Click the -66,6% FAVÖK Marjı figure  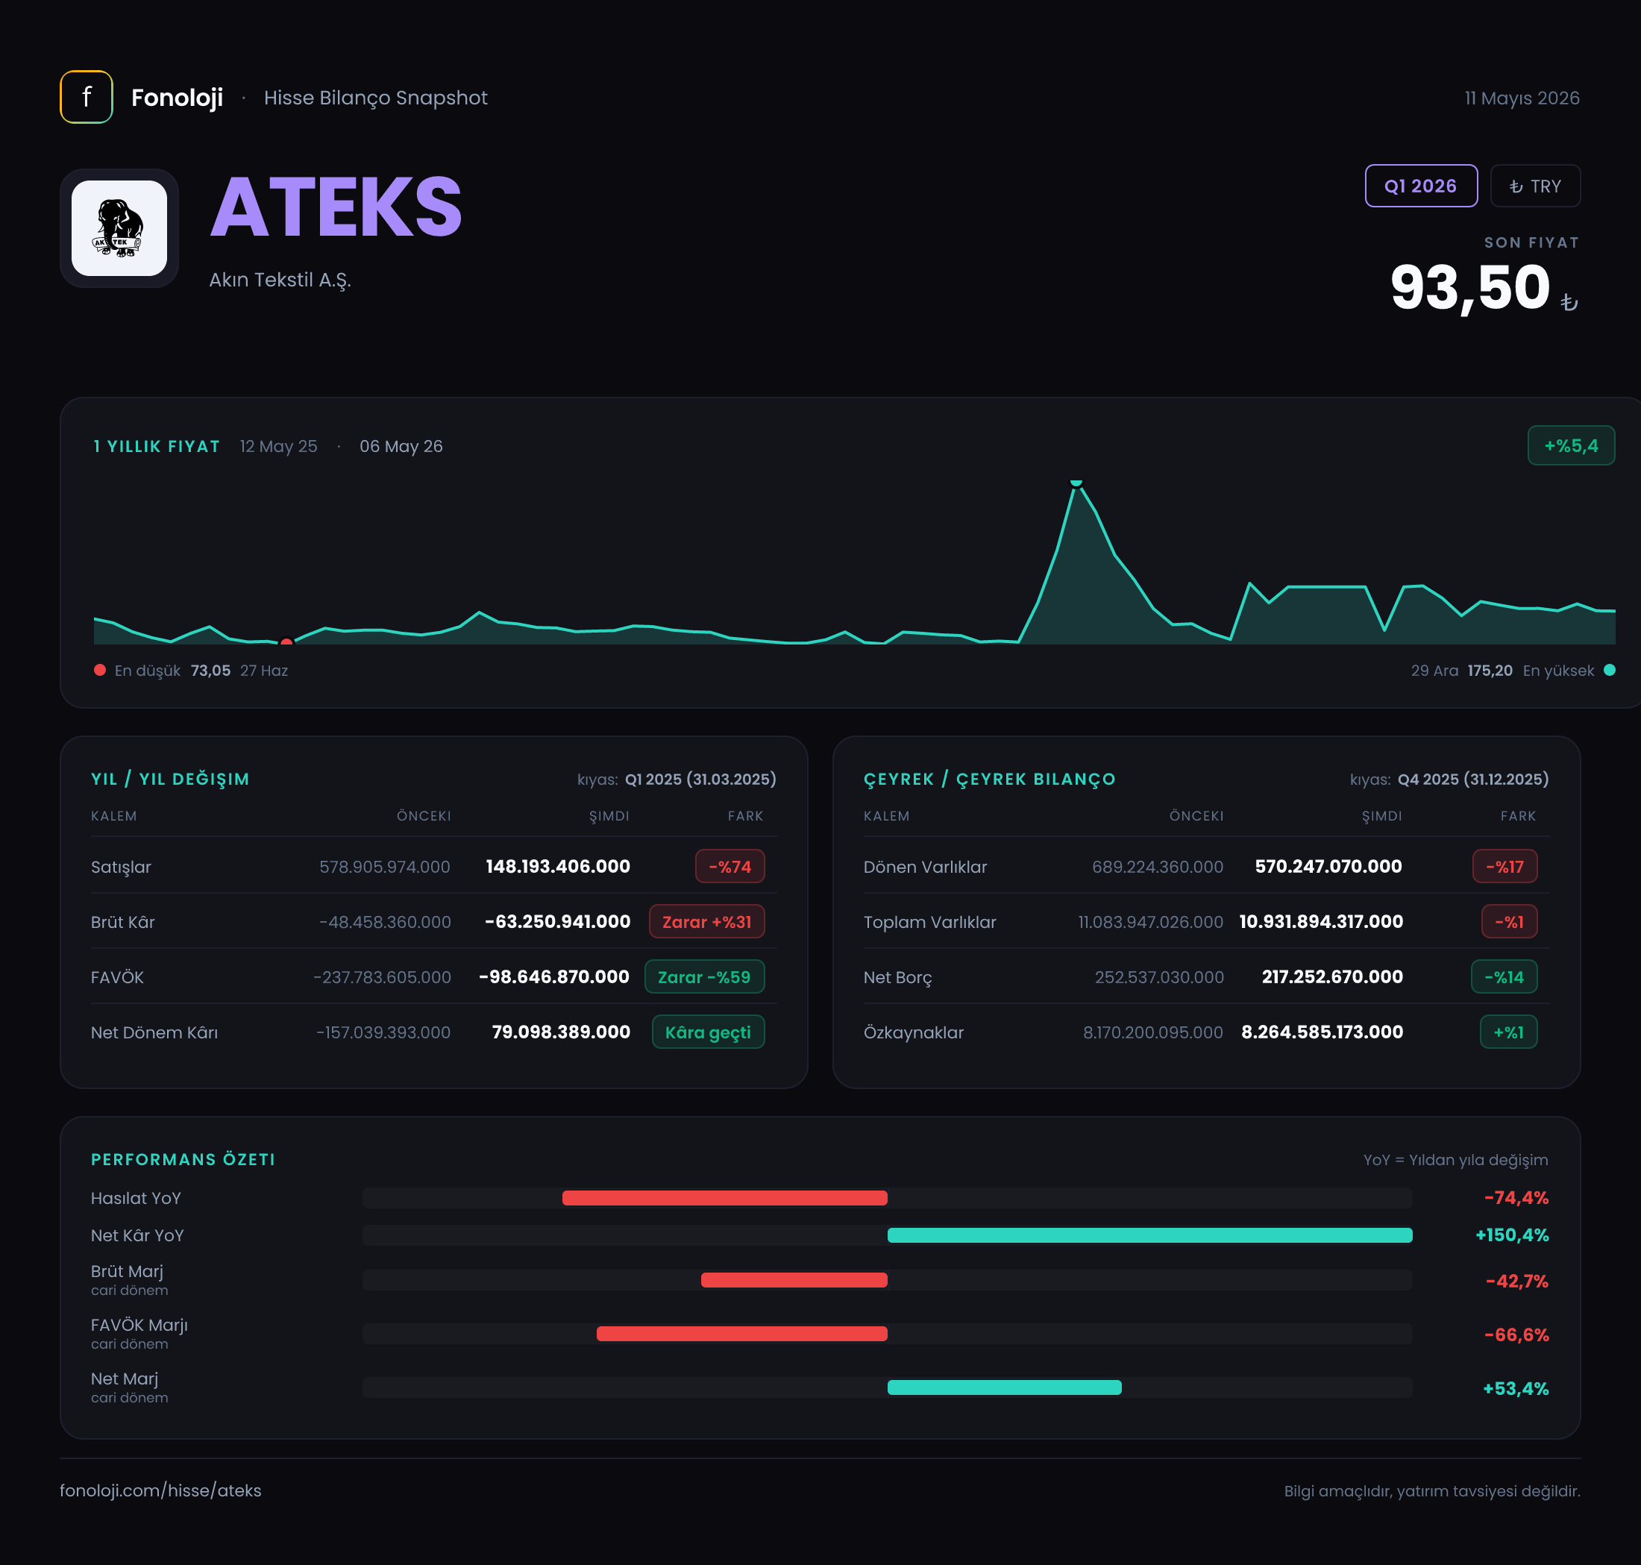(1516, 1334)
